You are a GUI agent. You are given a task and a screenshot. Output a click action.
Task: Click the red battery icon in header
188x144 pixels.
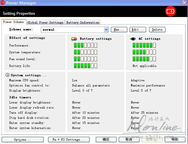coord(170,11)
